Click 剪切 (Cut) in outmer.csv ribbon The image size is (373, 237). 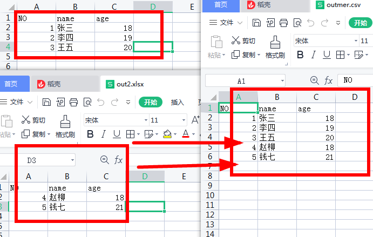(243, 40)
